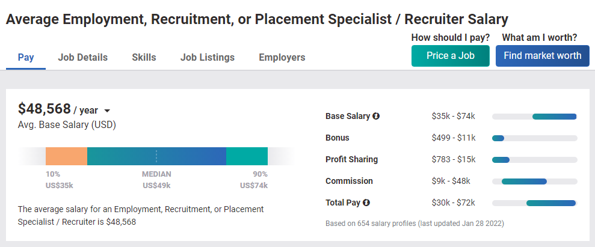Switch to the Job Details tab
This screenshot has height=247, width=595.
[83, 58]
